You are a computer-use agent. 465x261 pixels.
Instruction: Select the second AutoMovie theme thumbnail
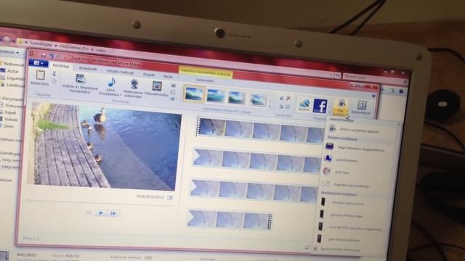pyautogui.click(x=216, y=96)
